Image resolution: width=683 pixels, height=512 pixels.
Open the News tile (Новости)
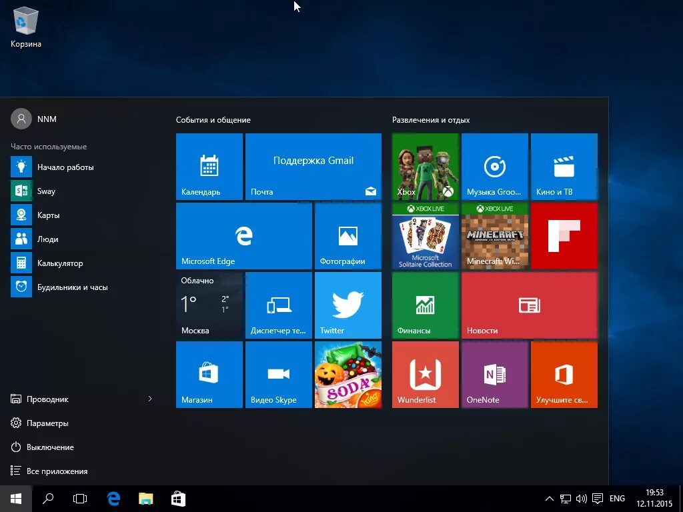pos(529,305)
